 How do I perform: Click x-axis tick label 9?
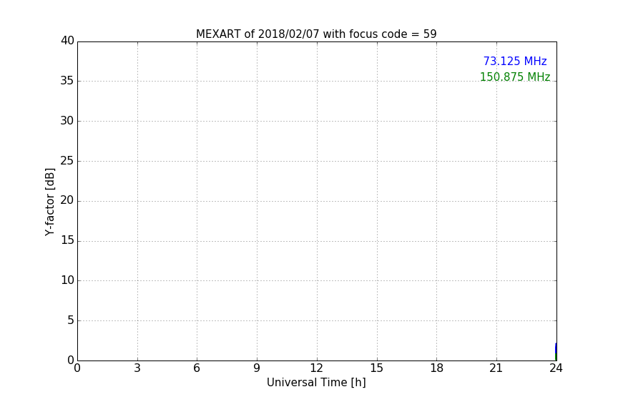click(257, 368)
